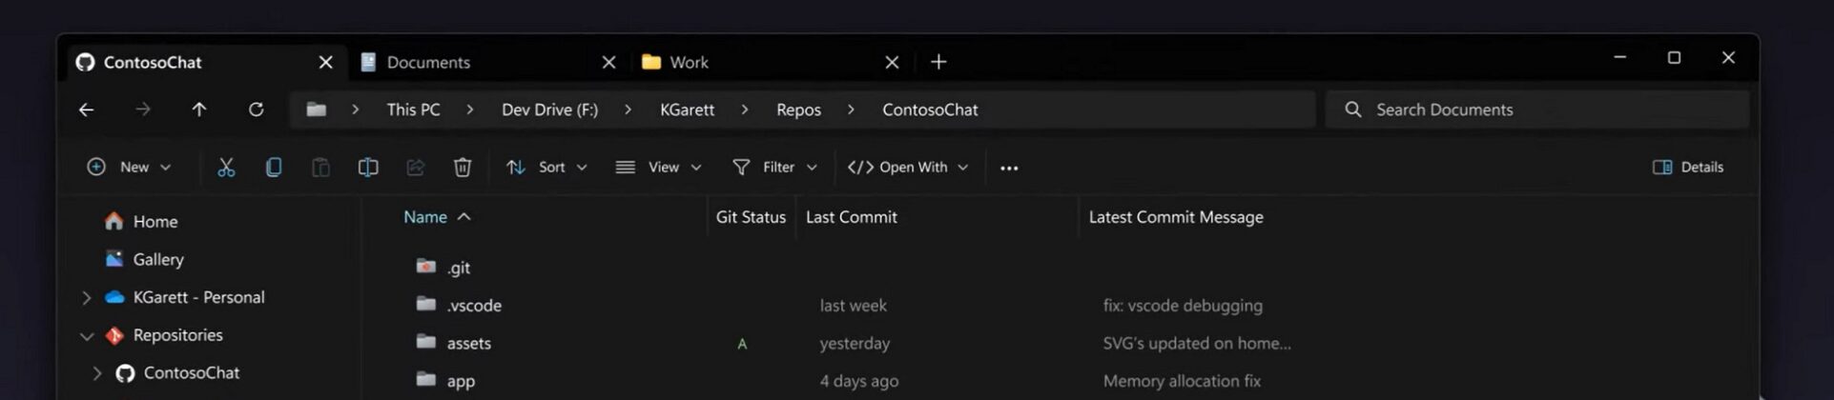This screenshot has width=1834, height=400.
Task: Open the See more ellipsis menu
Action: [x=1009, y=168]
